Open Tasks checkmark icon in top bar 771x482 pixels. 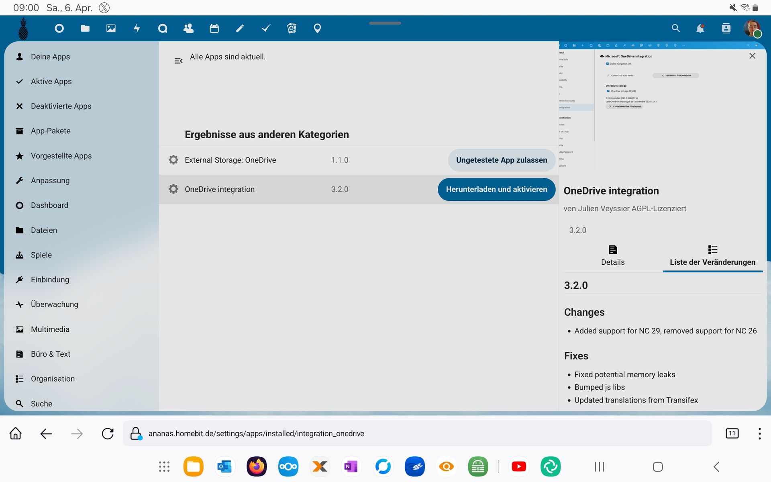266,29
